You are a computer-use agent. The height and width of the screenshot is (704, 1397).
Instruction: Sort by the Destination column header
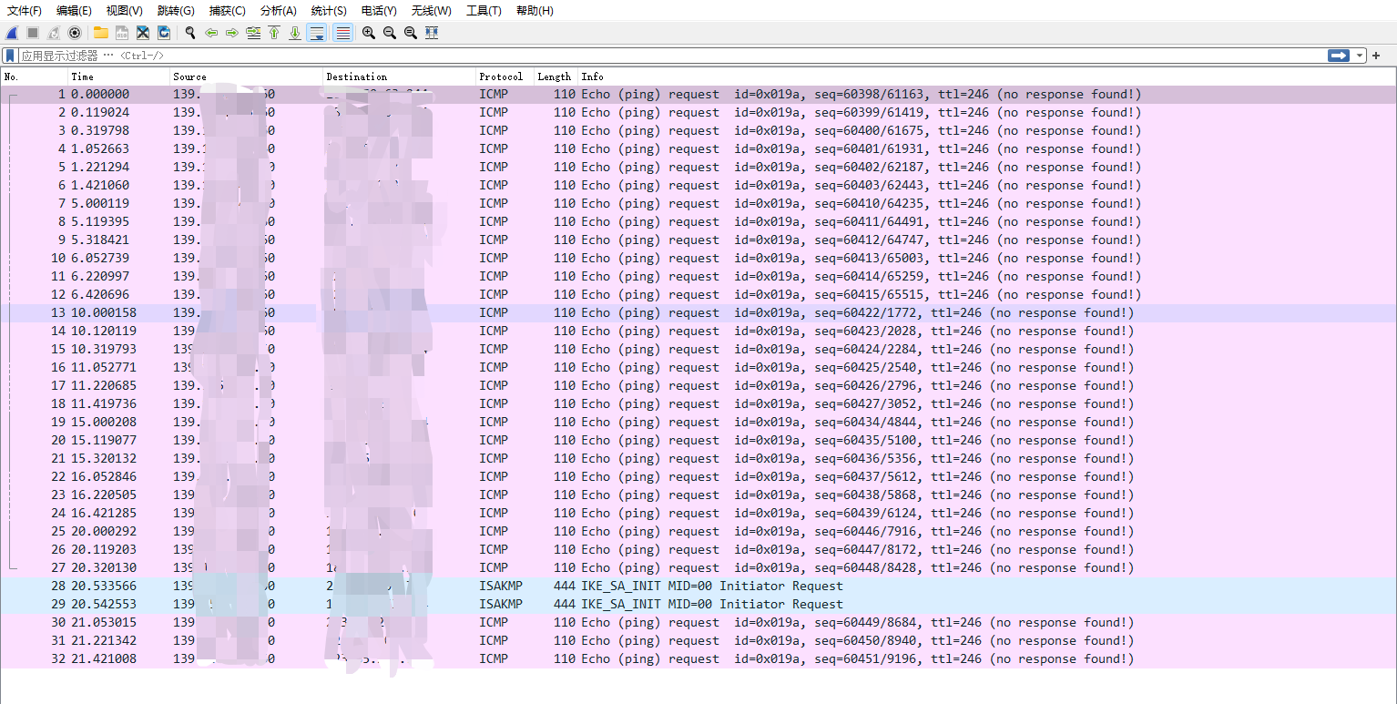tap(399, 77)
